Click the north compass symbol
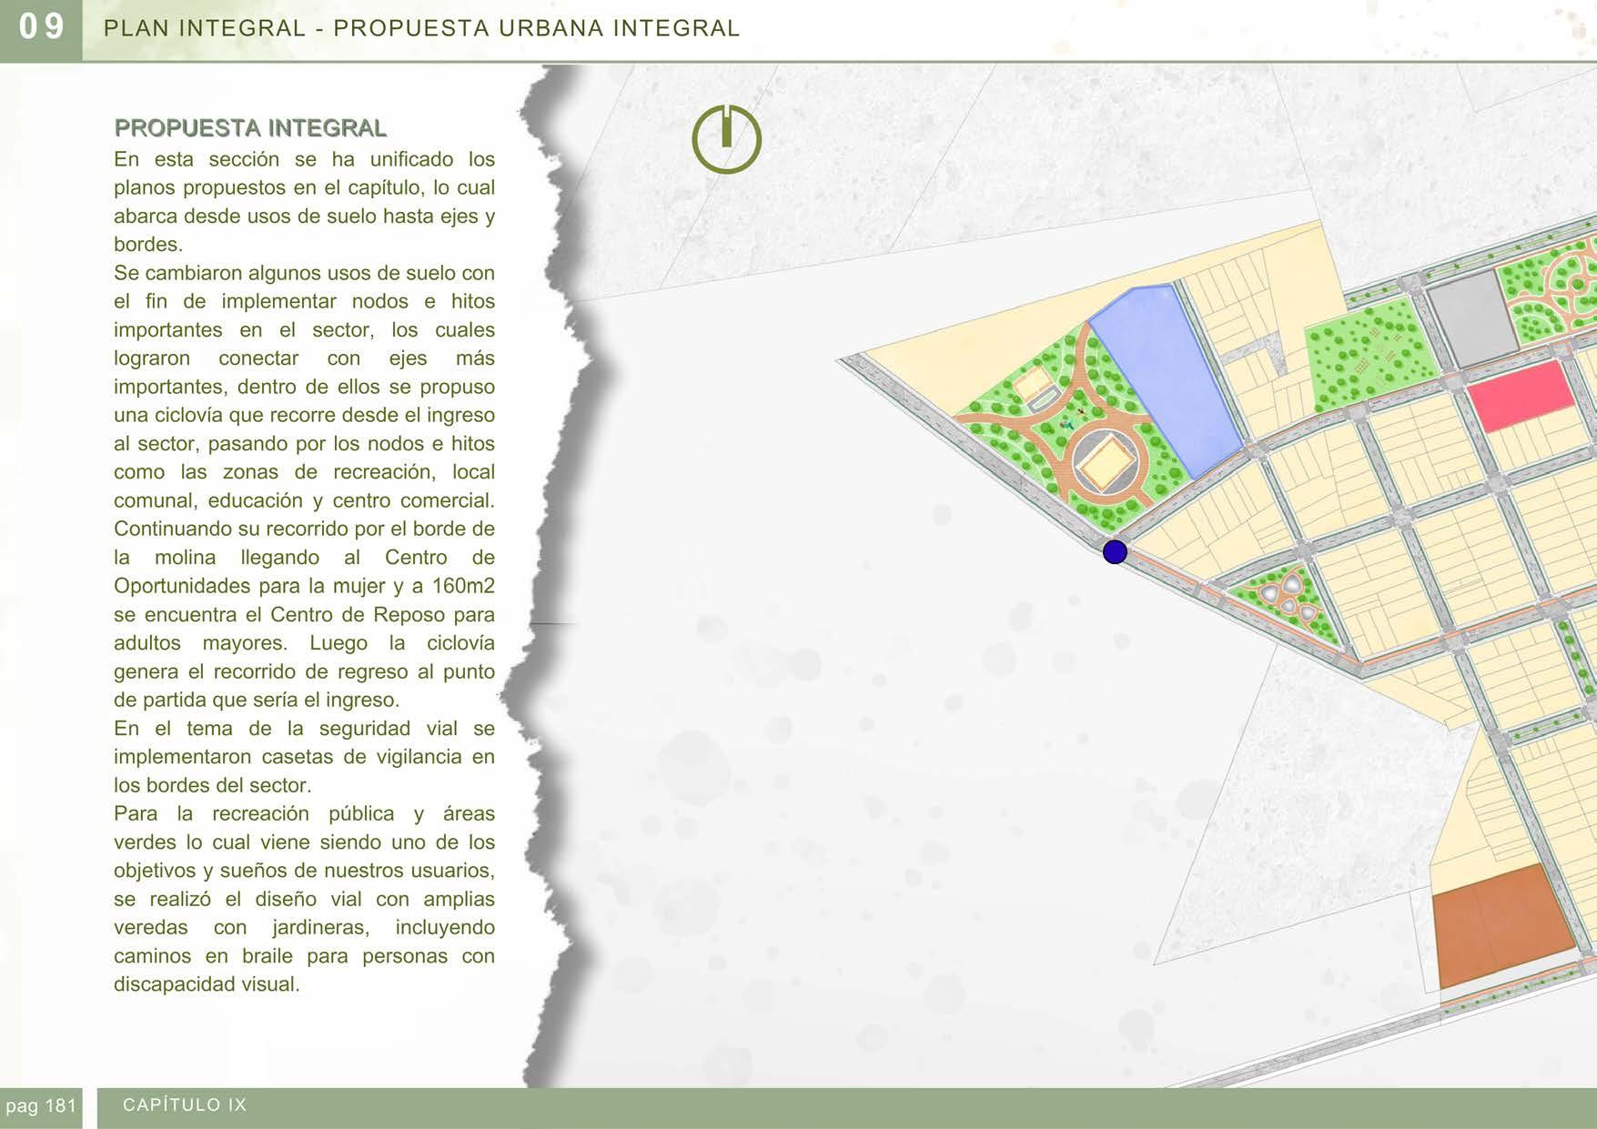The image size is (1597, 1129). point(726,138)
